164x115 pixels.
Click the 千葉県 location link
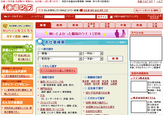pos(114,81)
